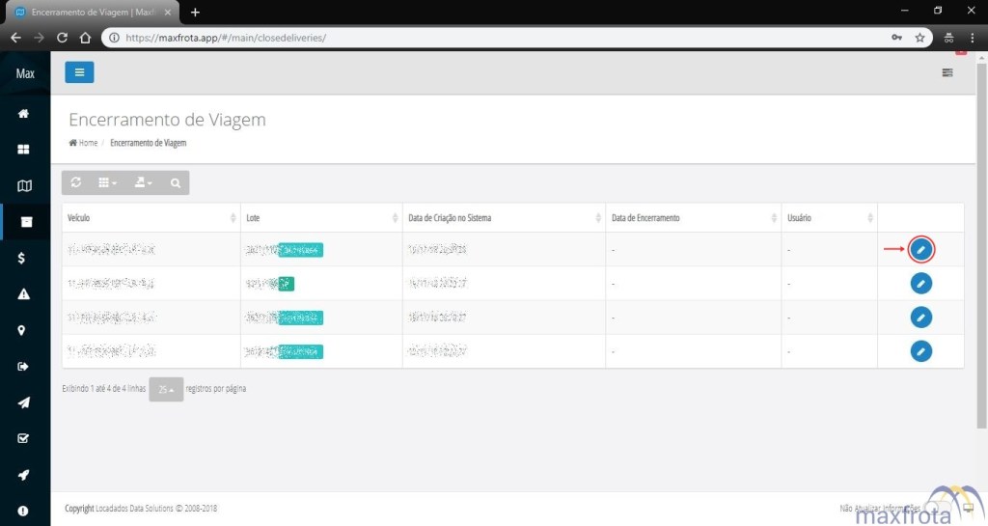Open the column visibility grid dropdown
Viewport: 988px width, 526px height.
[108, 182]
